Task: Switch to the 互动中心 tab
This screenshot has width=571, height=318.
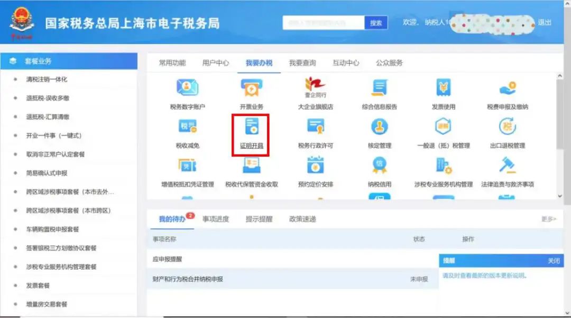Action: [x=346, y=63]
